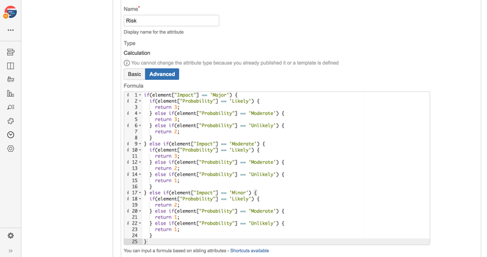Screen dimensions: 487x257
Task: Switch to the Basic formula tab
Action: coord(134,74)
